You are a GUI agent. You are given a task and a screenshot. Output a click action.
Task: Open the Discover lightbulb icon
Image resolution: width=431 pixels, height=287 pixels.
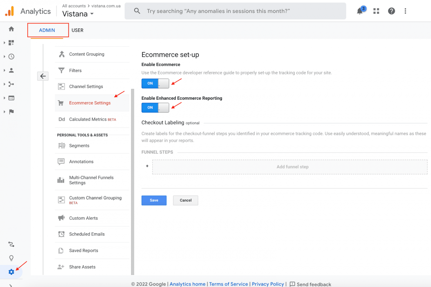click(11, 258)
